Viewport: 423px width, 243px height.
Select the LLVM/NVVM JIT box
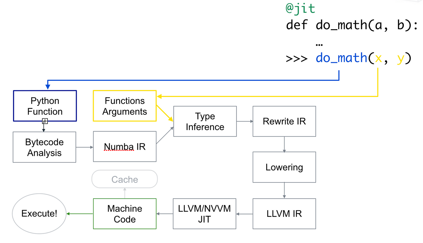[x=204, y=213]
